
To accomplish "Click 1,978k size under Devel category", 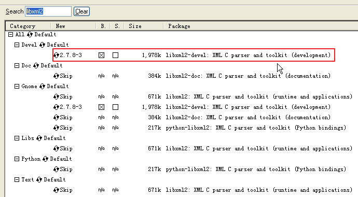I will click(152, 55).
